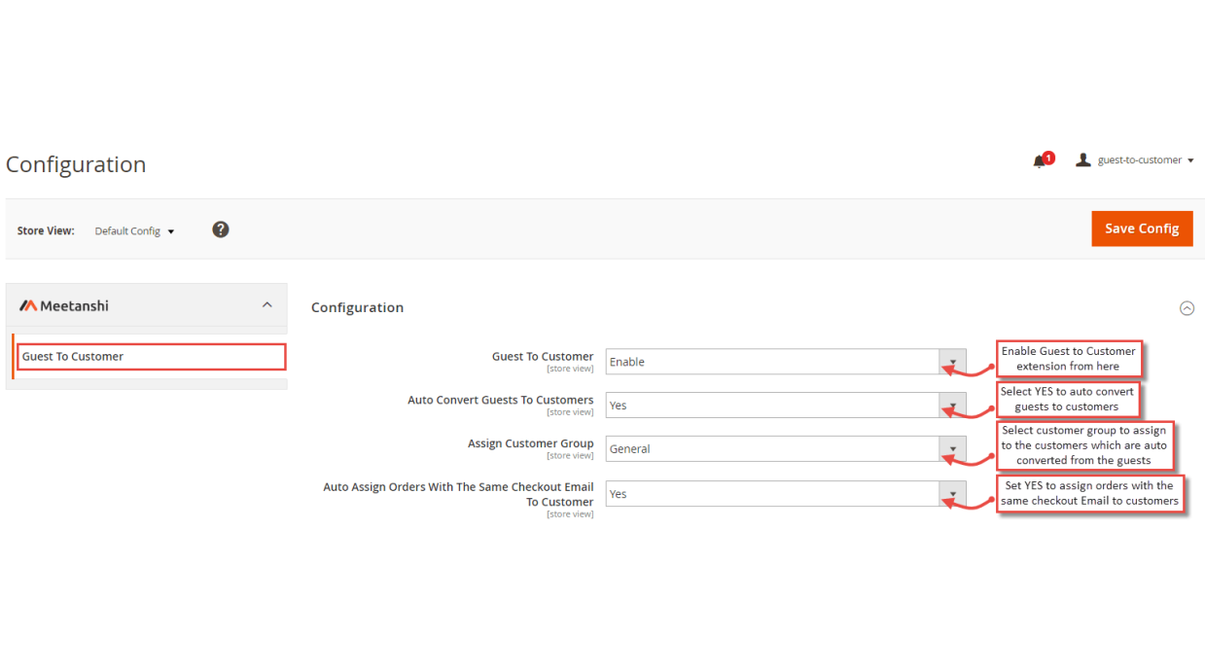This screenshot has width=1205, height=671.
Task: Click the Assign Customer Group label
Action: (531, 443)
